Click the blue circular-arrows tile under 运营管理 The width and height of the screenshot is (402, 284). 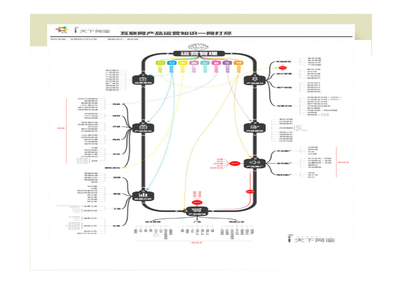pos(172,62)
